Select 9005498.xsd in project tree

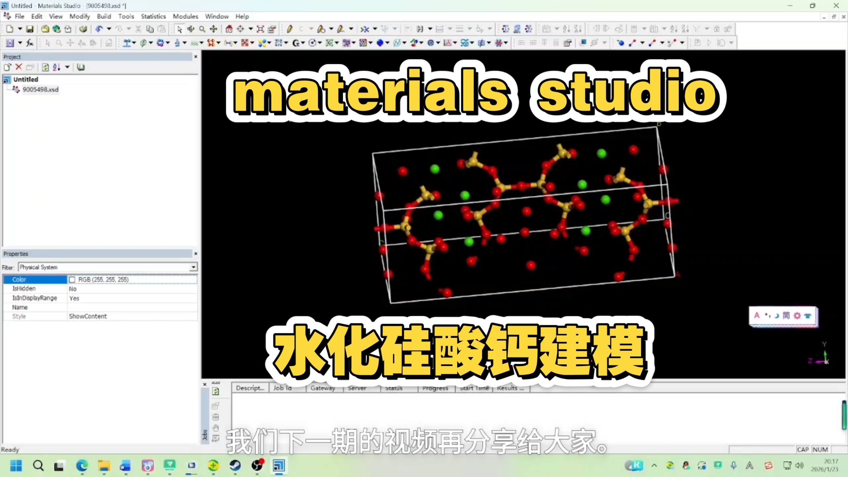pos(40,89)
